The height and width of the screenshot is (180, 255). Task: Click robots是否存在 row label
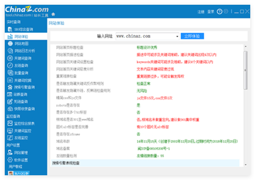pos(68,105)
